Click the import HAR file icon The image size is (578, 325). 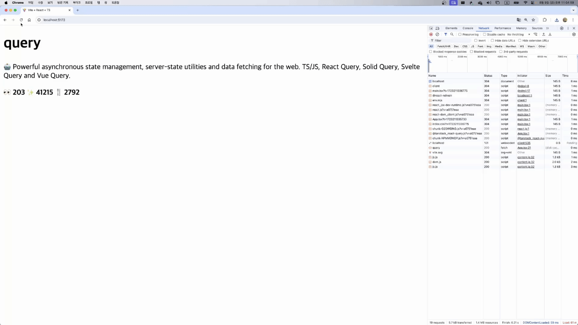point(544,34)
